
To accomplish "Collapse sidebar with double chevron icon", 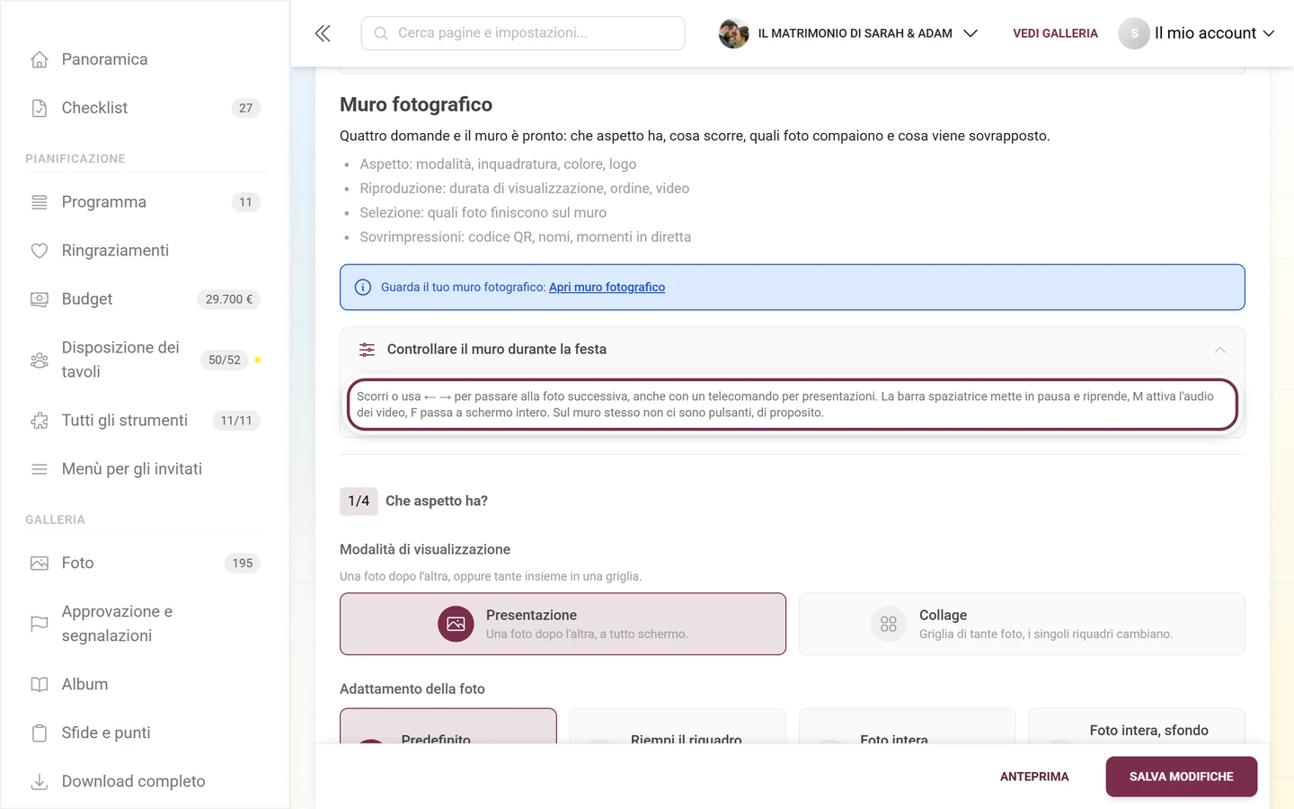I will point(323,33).
